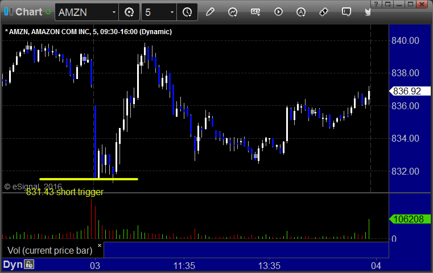Viewport: 433px width, 273px height.
Task: Click the 836.00 price axis label
Action: pos(405,106)
